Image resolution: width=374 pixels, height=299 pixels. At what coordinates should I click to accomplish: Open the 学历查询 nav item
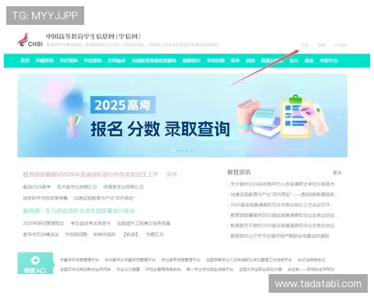(x=69, y=60)
